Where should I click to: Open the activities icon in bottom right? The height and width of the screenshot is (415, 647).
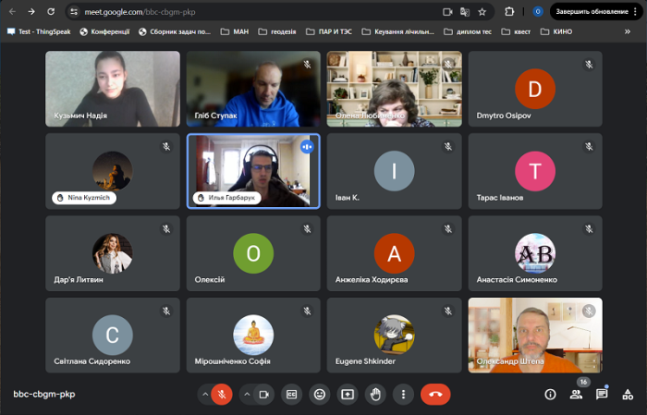(x=628, y=394)
